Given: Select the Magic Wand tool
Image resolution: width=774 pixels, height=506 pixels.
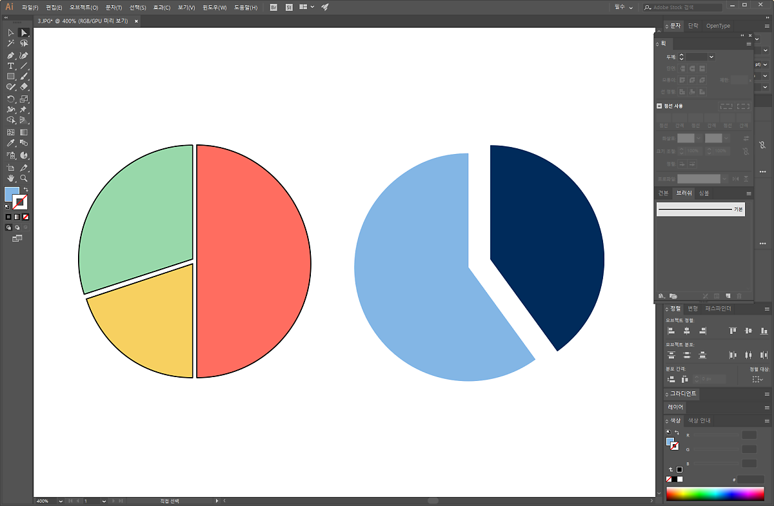Looking at the screenshot, I should (11, 43).
